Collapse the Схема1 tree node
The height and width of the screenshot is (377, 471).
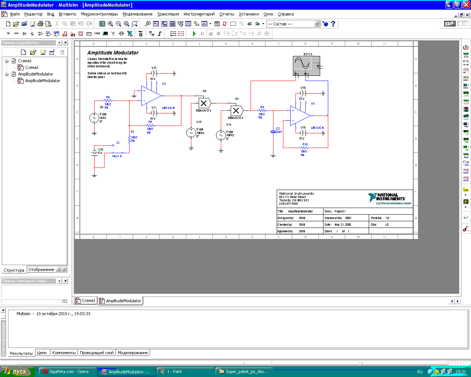(x=7, y=61)
